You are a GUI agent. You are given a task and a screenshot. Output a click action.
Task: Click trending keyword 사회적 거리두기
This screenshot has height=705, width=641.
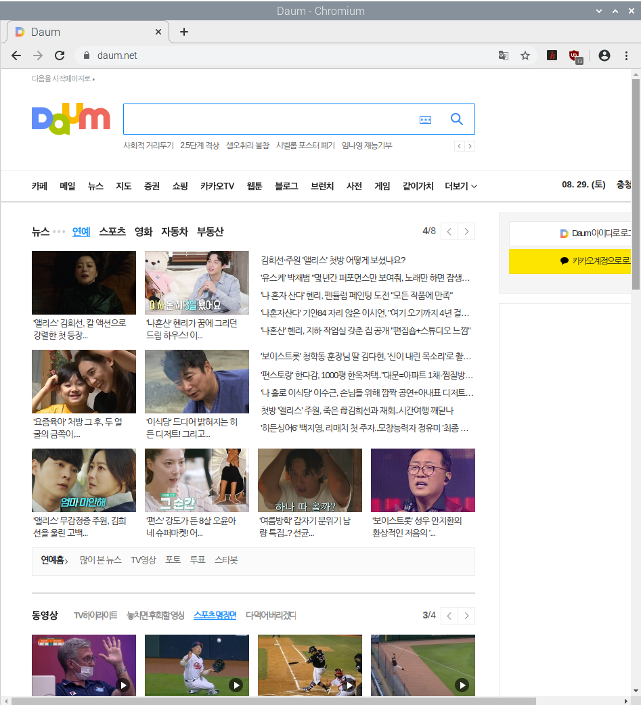point(148,145)
